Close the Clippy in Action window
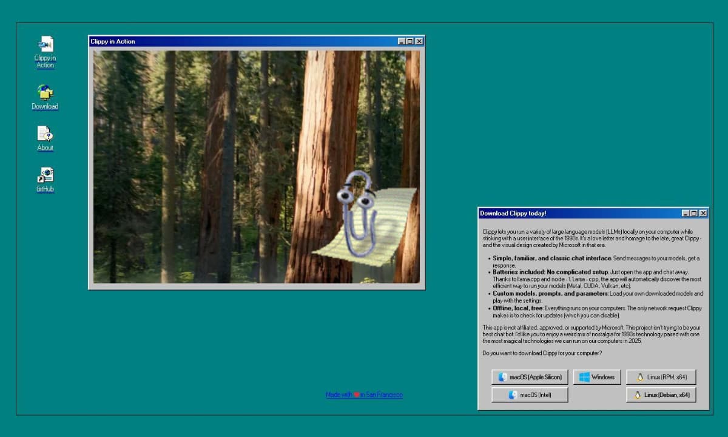The width and height of the screenshot is (728, 437). (419, 41)
